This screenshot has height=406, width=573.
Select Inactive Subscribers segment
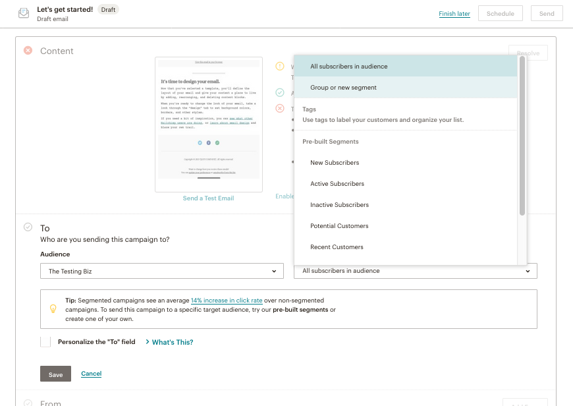406,205
